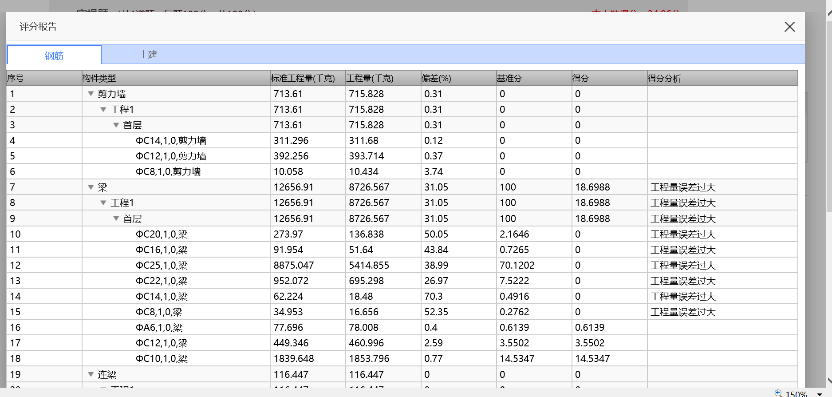Click the 工程量(千克) column header
Screen dimensions: 832x397
point(383,78)
